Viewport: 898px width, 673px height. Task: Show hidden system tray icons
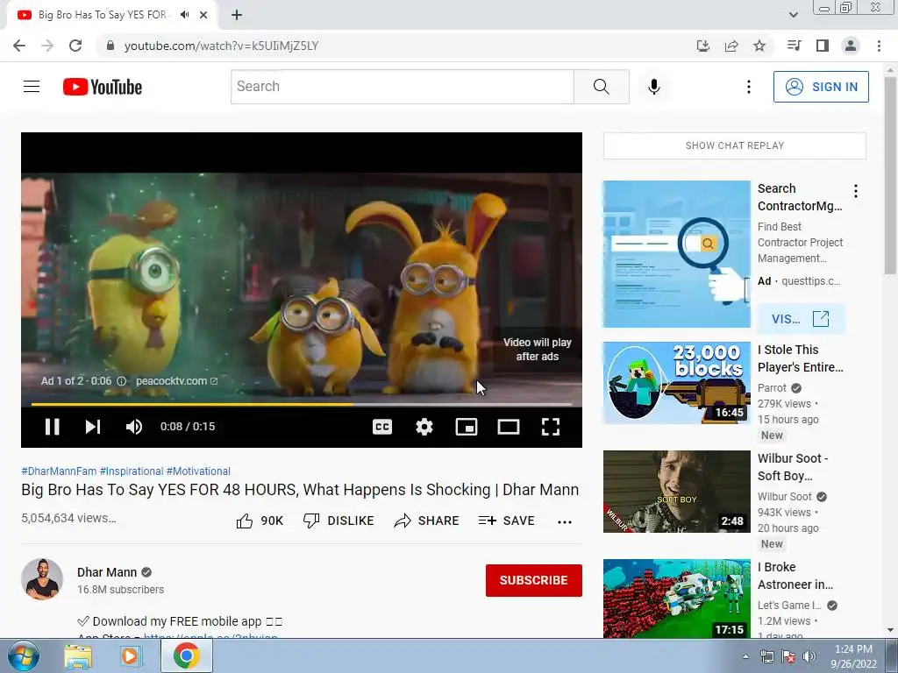tap(745, 657)
